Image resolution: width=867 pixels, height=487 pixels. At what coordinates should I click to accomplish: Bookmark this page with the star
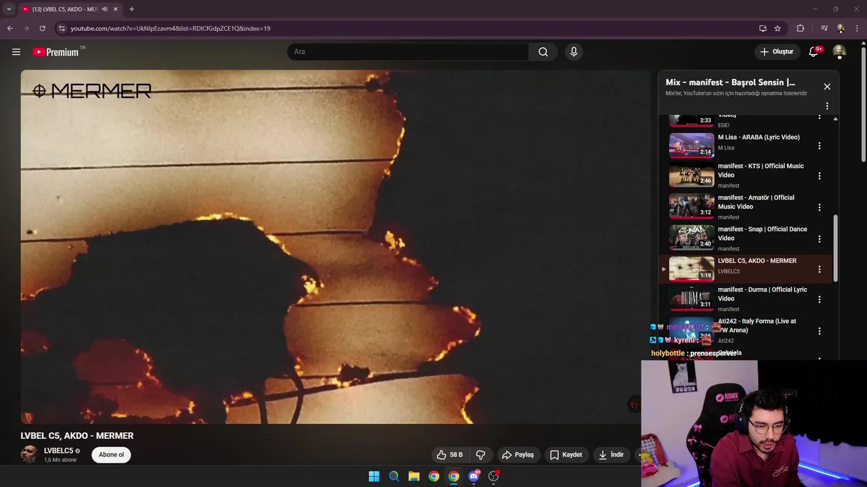778,28
